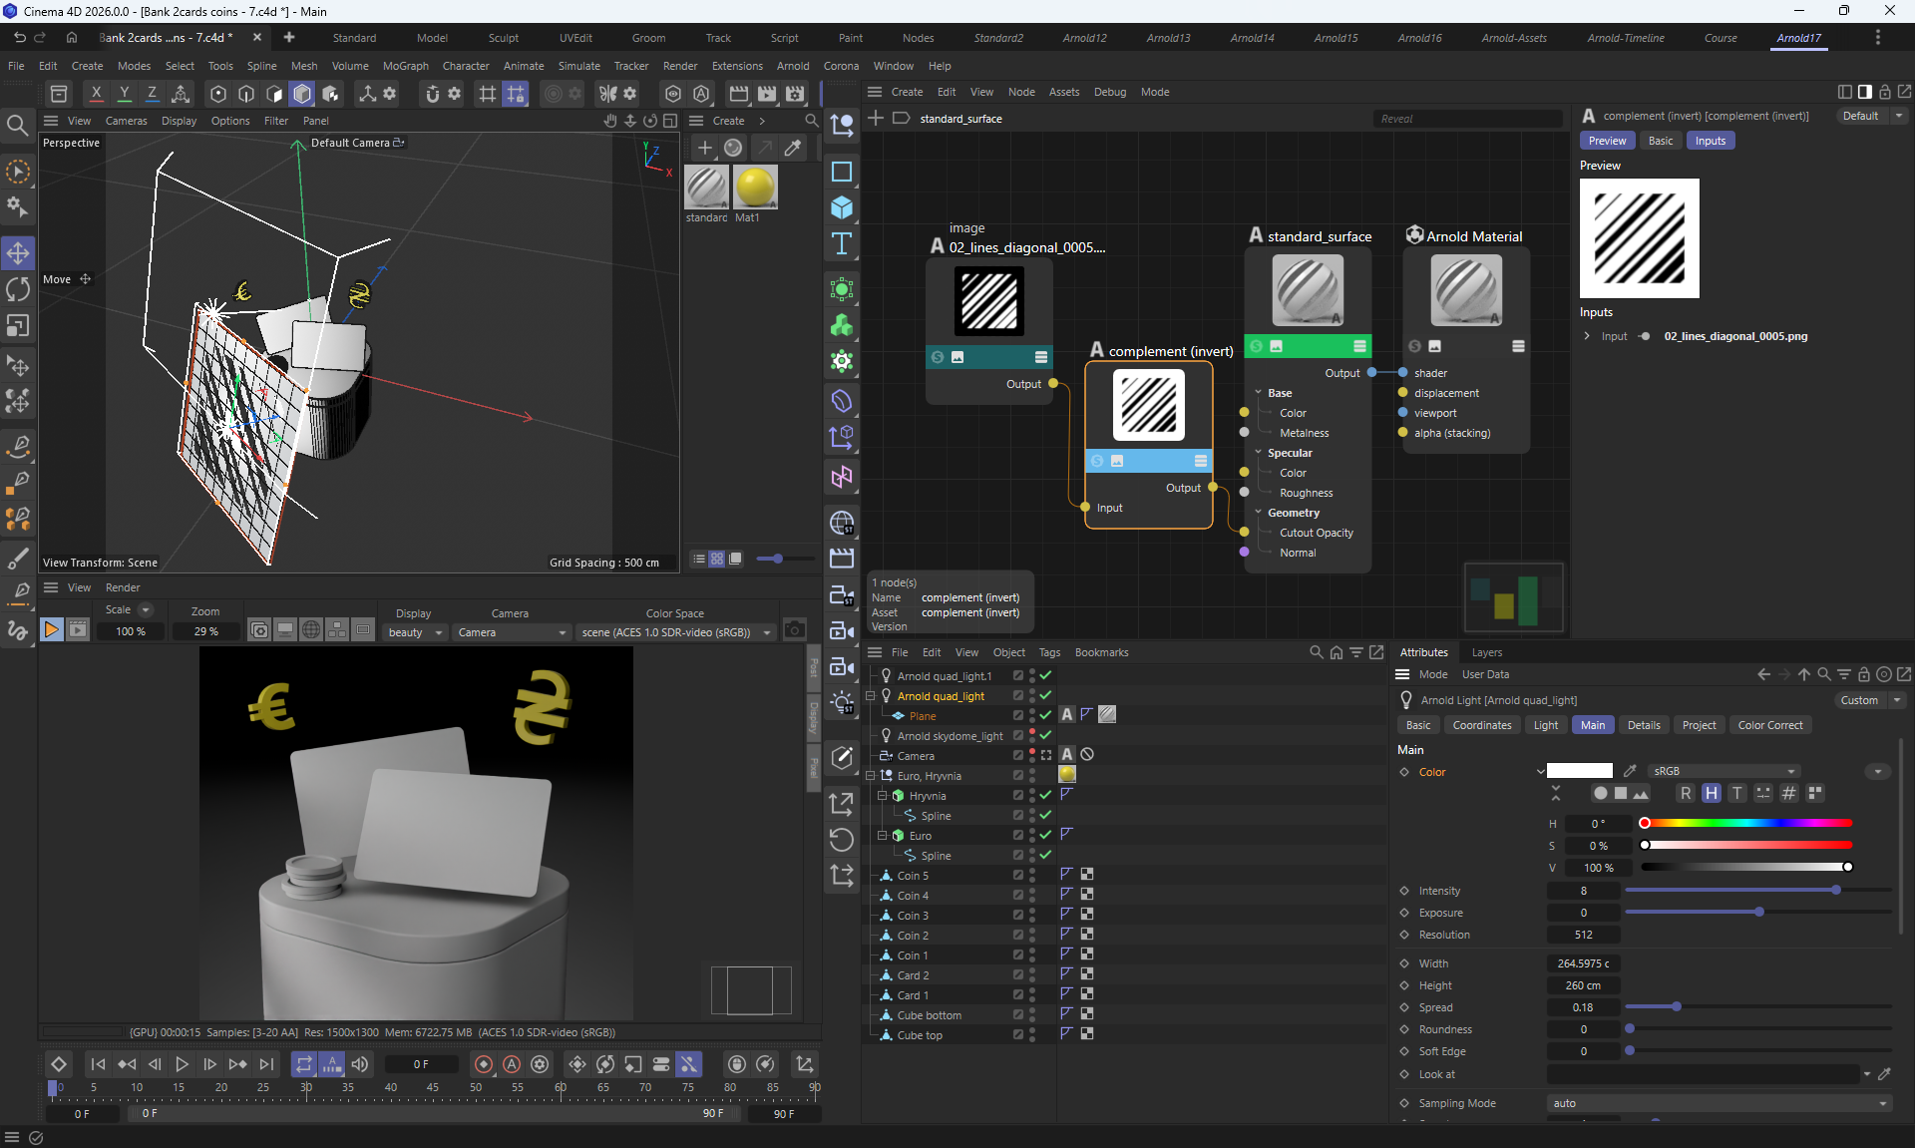Toggle visibility dots for Camera object

coord(1031,755)
